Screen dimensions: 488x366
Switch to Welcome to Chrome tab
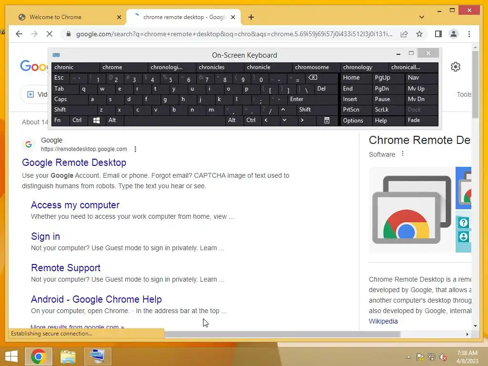coord(70,17)
